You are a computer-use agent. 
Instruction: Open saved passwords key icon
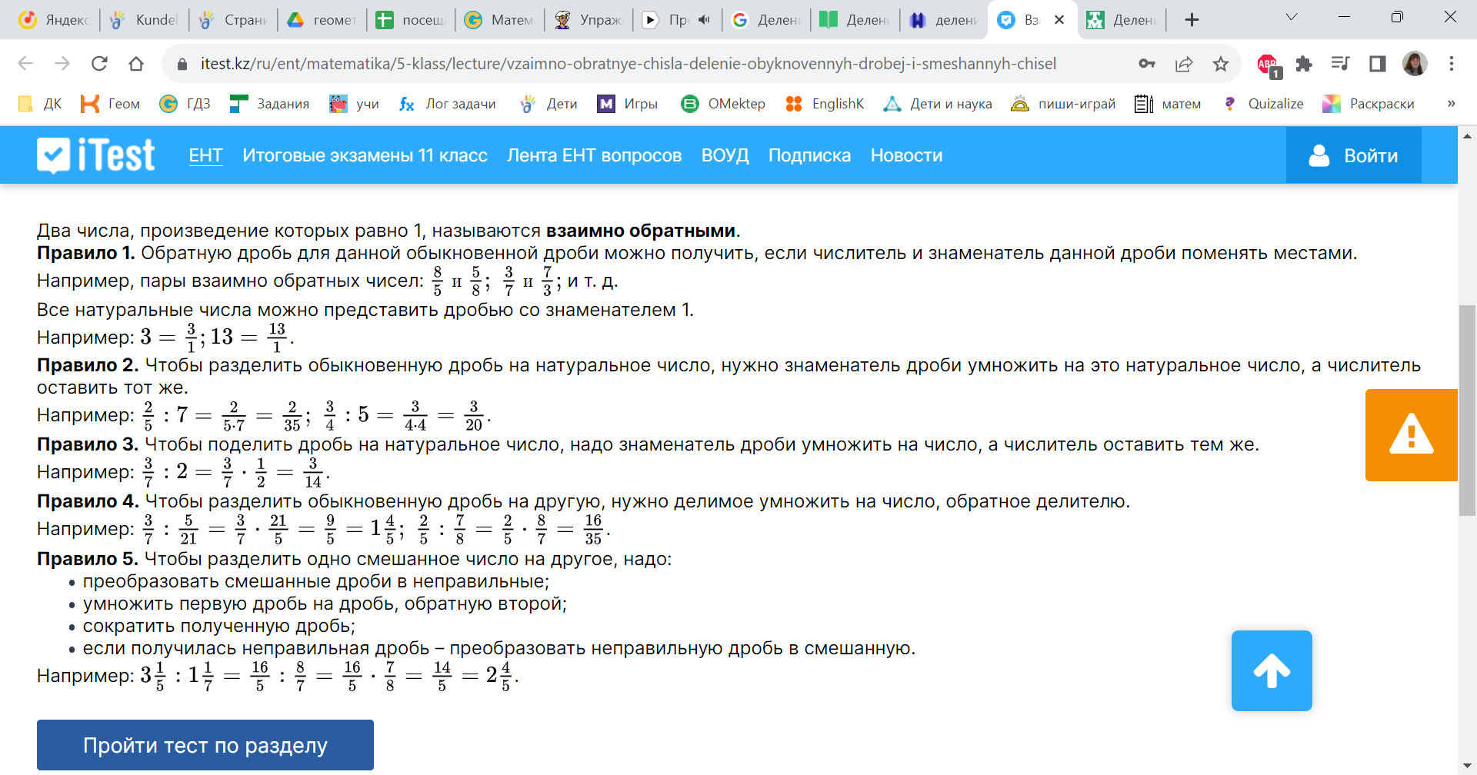pyautogui.click(x=1147, y=64)
